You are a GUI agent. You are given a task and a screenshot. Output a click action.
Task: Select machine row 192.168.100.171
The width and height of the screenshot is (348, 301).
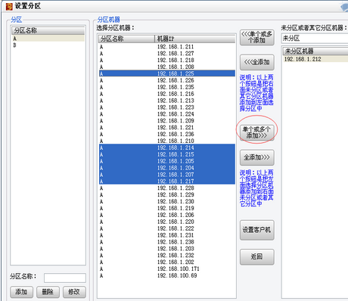click(x=167, y=268)
